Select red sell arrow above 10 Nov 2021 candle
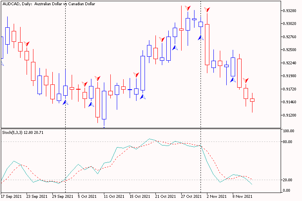 pos(246,80)
